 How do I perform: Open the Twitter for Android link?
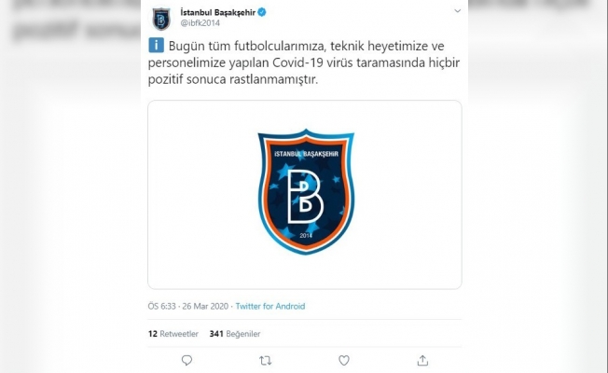click(270, 306)
